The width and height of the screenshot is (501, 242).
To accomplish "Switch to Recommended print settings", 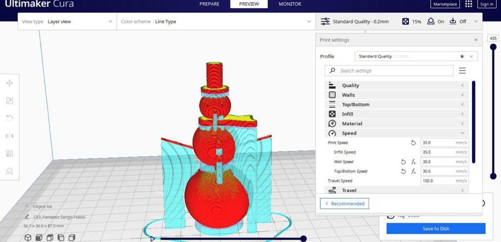I will click(344, 204).
